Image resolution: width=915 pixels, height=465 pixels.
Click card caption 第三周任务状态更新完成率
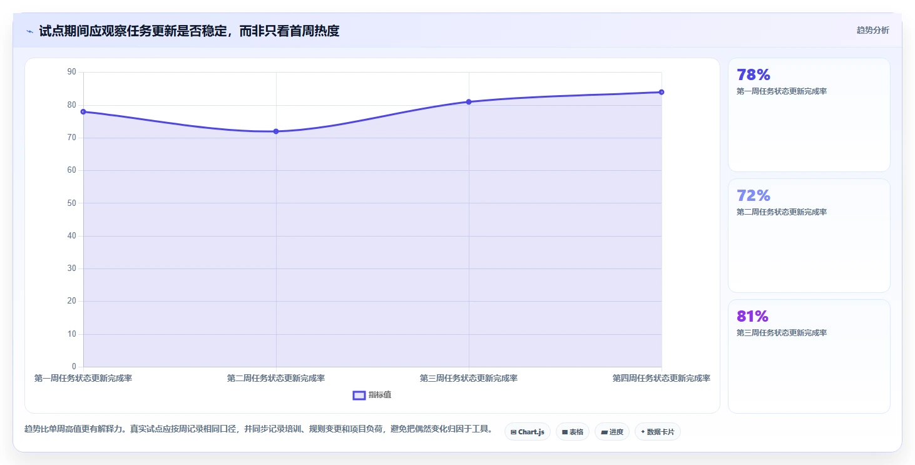pos(782,333)
